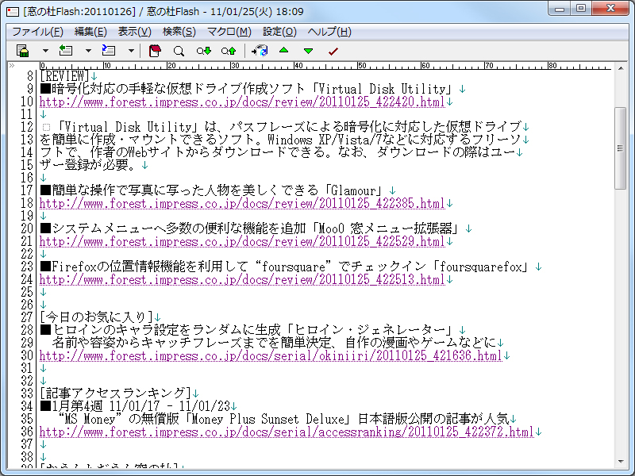Close the 窓の杜Flash window

pos(610,9)
